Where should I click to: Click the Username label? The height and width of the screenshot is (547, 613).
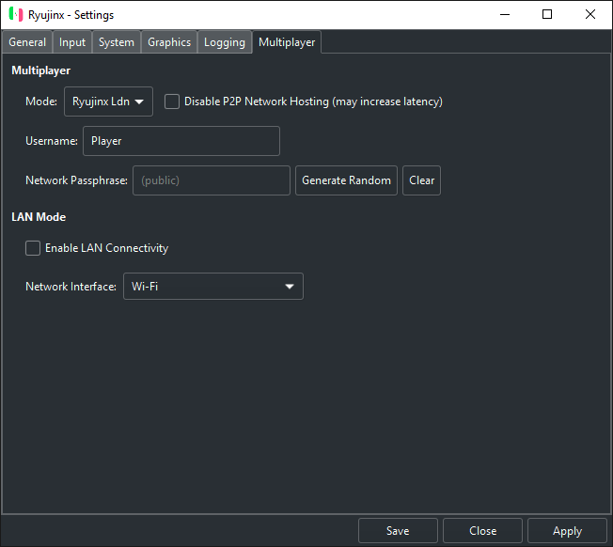click(x=52, y=141)
